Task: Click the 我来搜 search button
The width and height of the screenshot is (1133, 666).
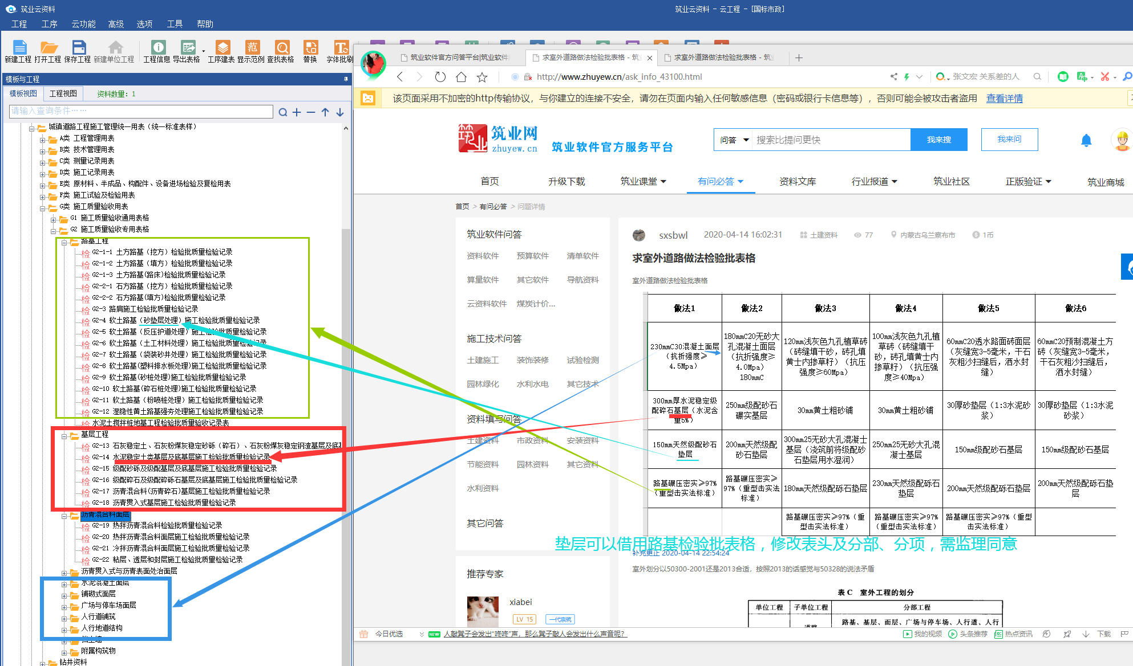Action: pos(938,140)
